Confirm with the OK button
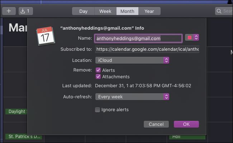 (x=186, y=124)
